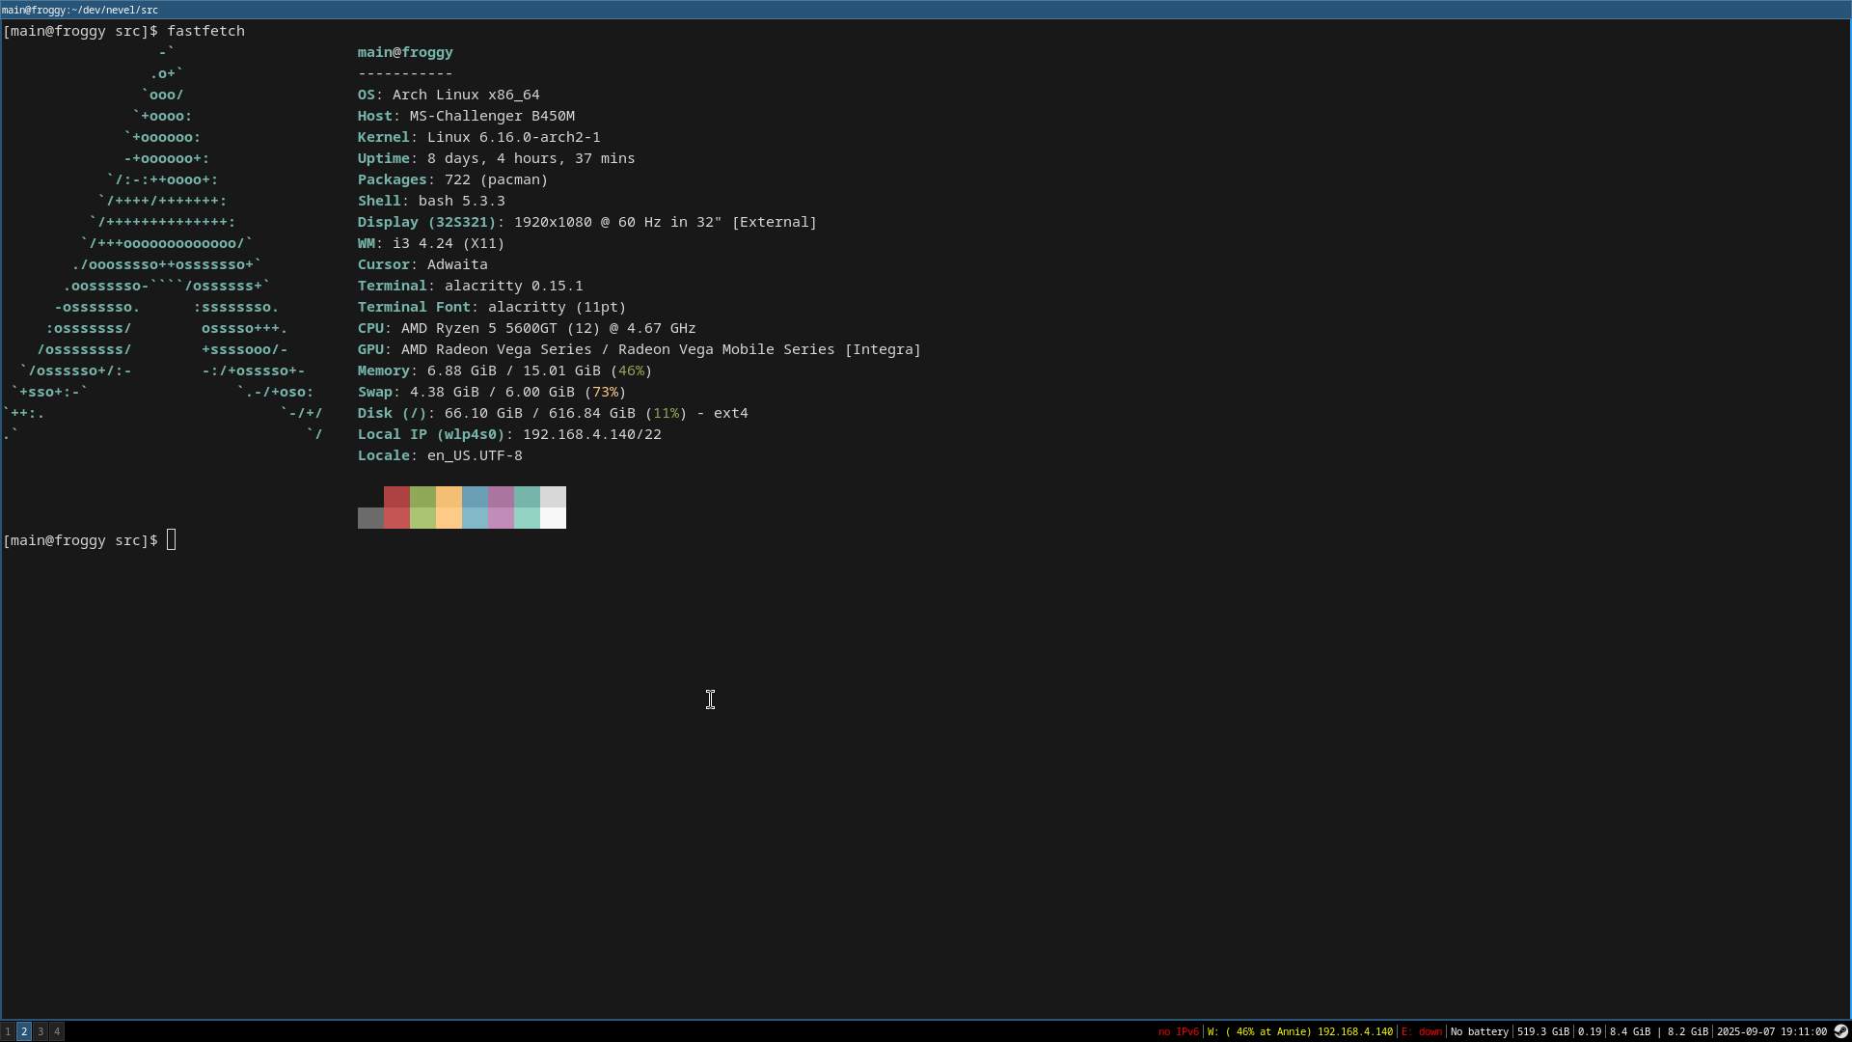Click the active workspace 2 button
The width and height of the screenshot is (1852, 1042).
[24, 1031]
